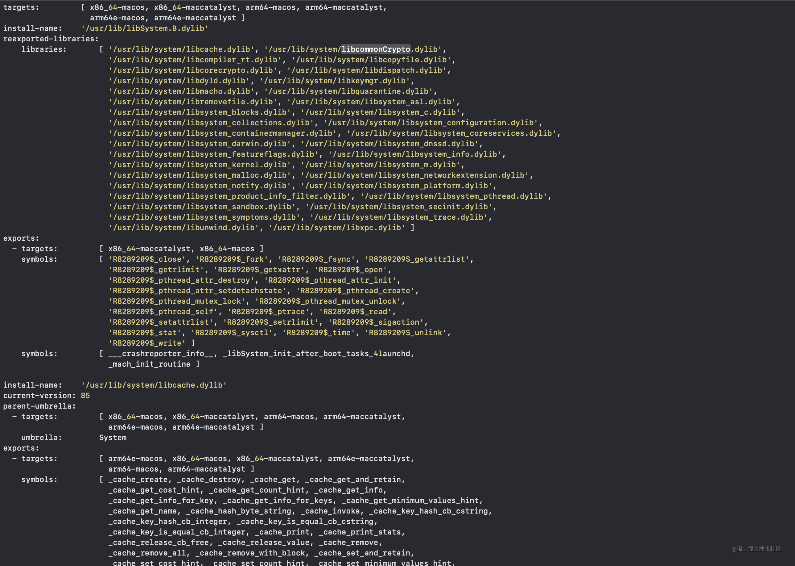The height and width of the screenshot is (566, 795).
Task: Click the _mach_init_routine symbol
Action: coord(149,364)
